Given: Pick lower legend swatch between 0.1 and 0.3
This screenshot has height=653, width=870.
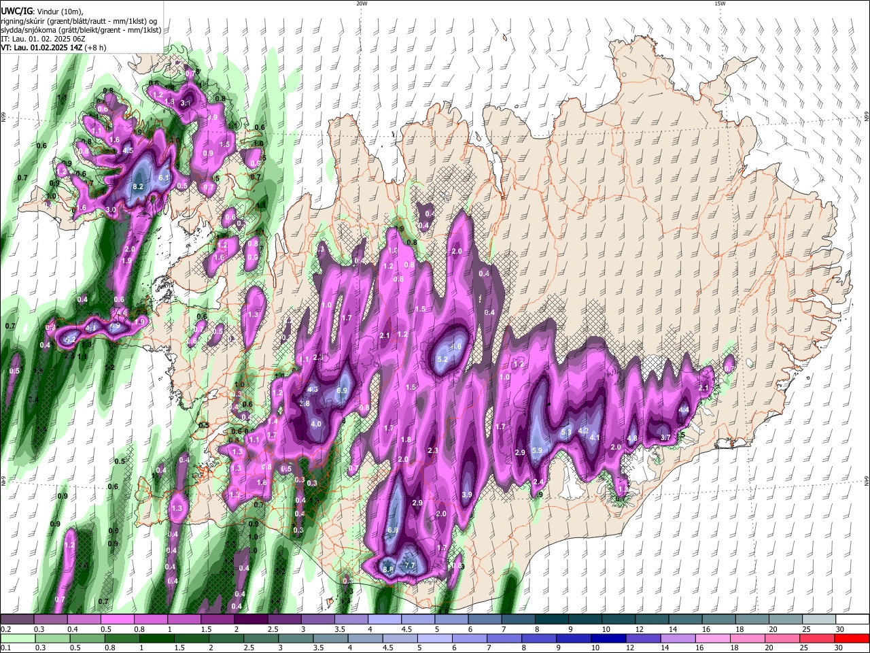Looking at the screenshot, I should [x=18, y=638].
